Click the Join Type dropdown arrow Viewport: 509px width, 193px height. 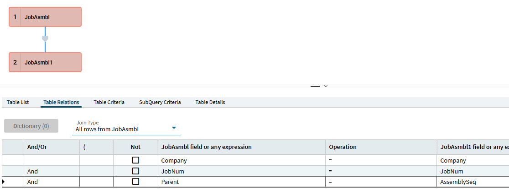pos(174,128)
